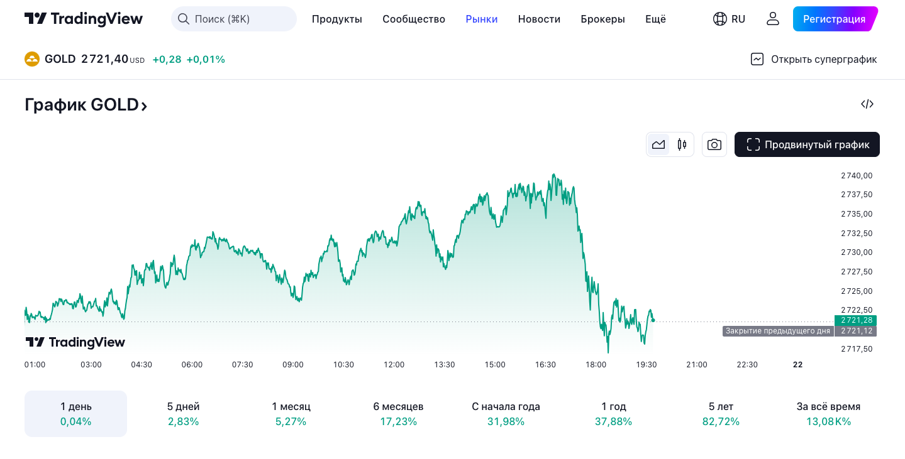Switch to candlestick chart type
The width and height of the screenshot is (905, 459).
click(x=682, y=144)
